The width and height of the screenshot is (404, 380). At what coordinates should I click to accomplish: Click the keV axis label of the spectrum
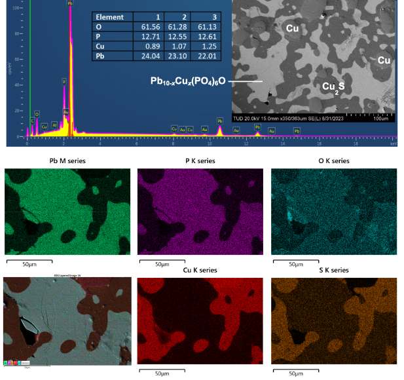394,144
